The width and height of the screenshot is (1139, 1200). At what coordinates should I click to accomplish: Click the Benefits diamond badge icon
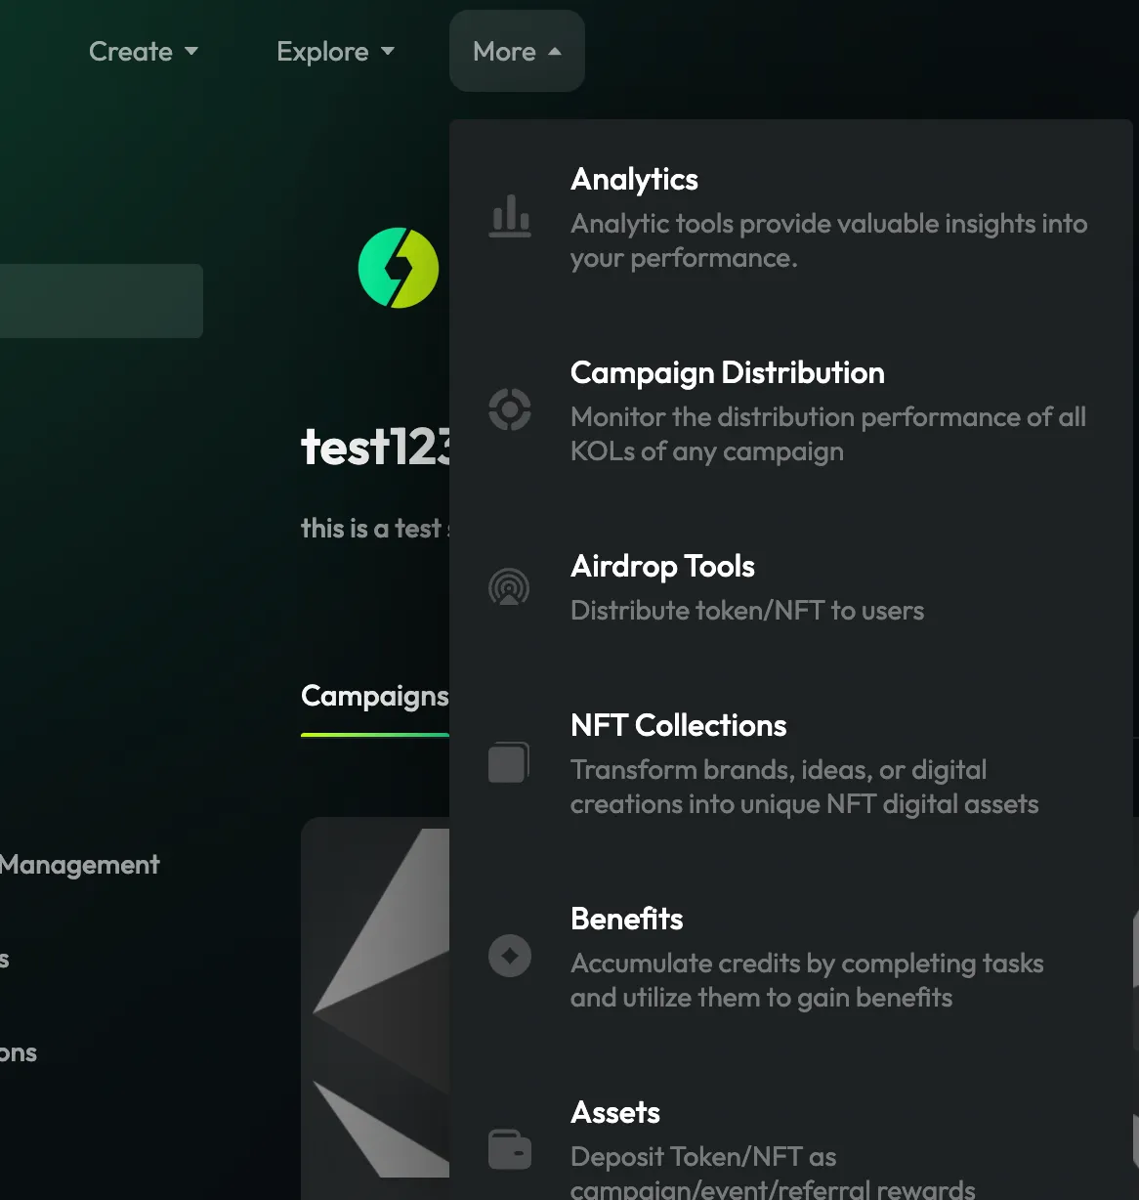(x=510, y=956)
